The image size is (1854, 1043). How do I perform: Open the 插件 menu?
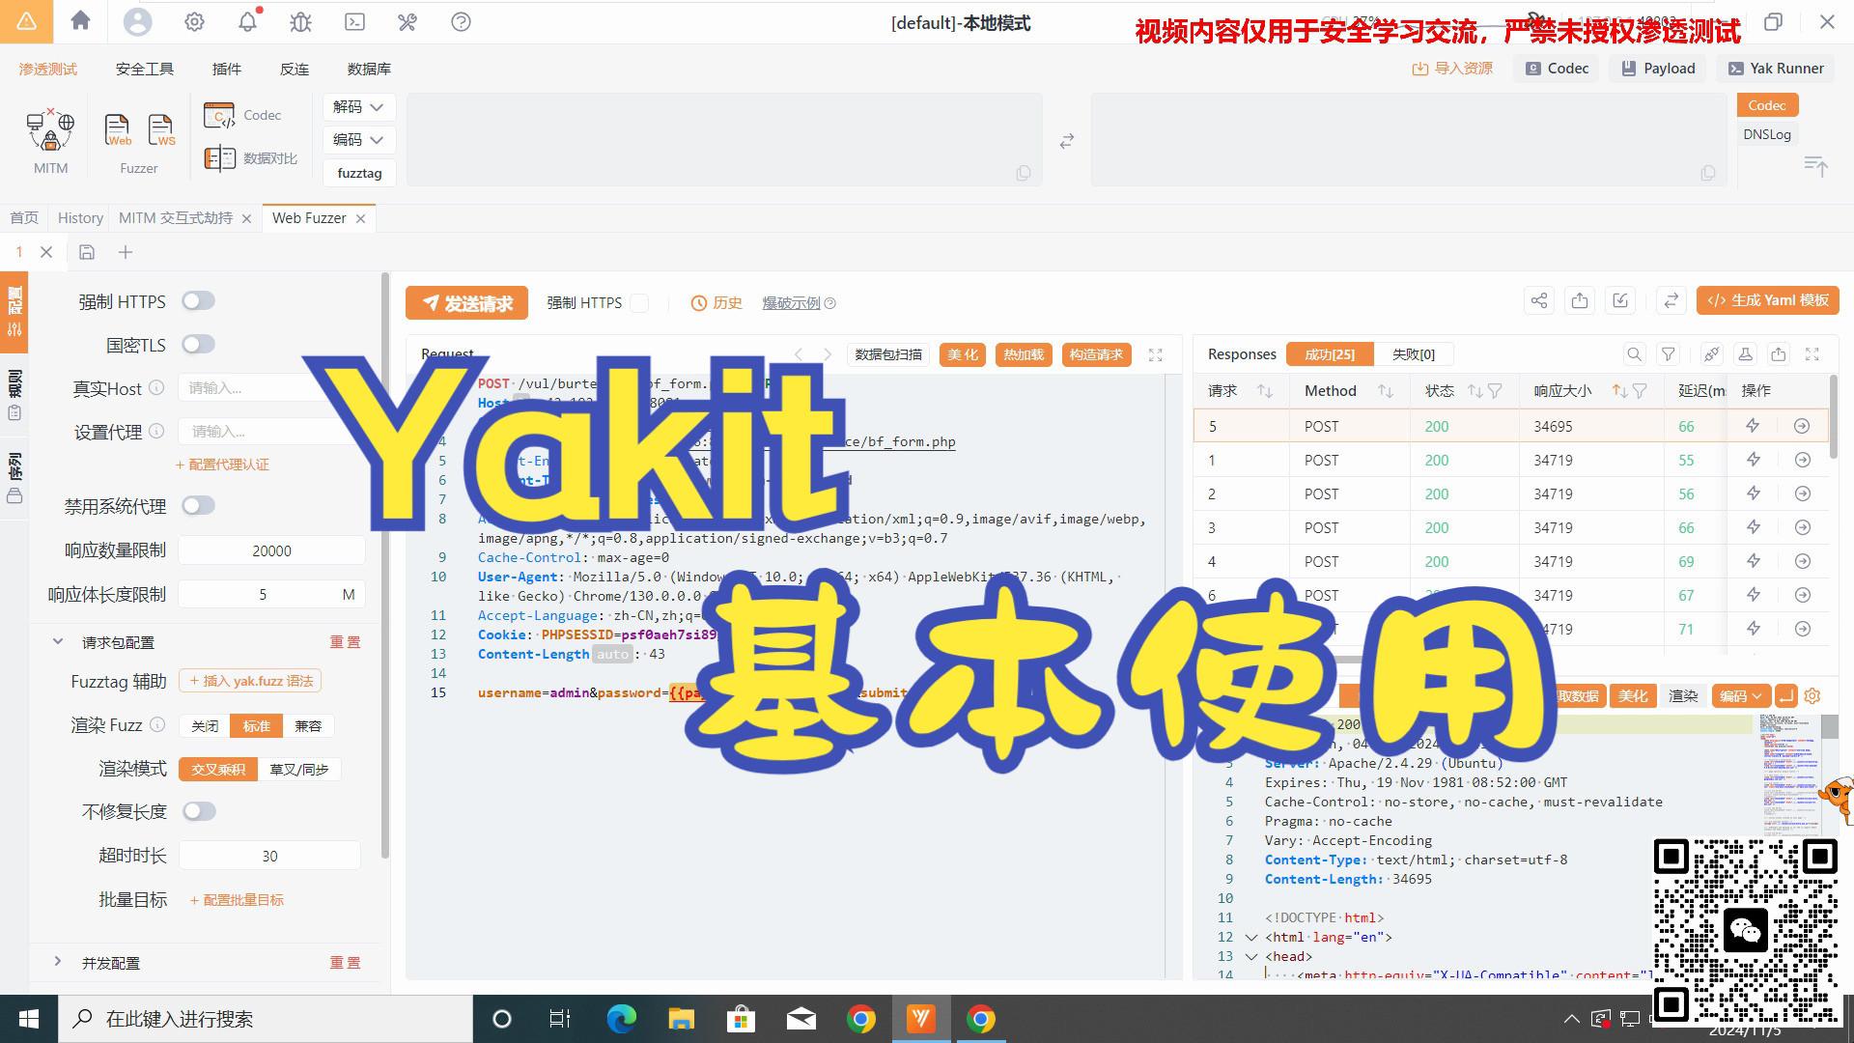[227, 69]
